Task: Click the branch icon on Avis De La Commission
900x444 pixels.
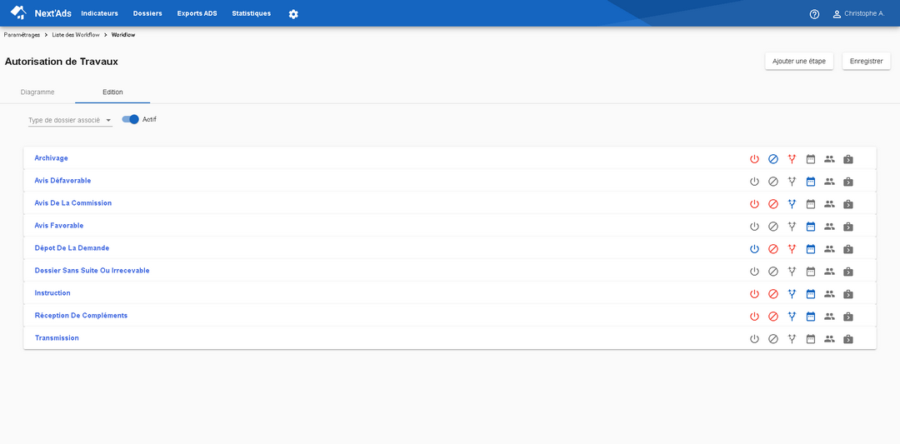Action: click(792, 203)
